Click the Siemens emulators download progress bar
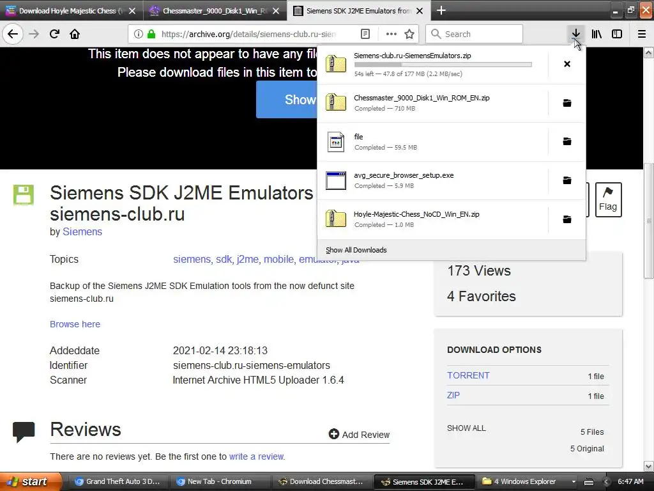 point(443,65)
